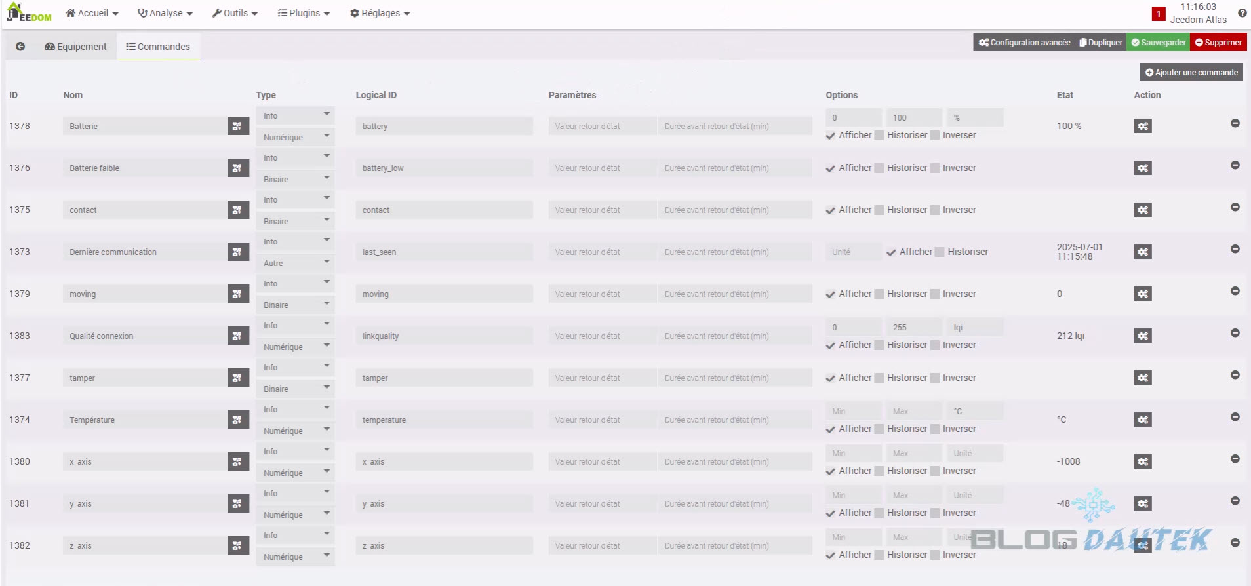This screenshot has height=586, width=1251.
Task: Remove the moving command with its minus icon
Action: coord(1235,291)
